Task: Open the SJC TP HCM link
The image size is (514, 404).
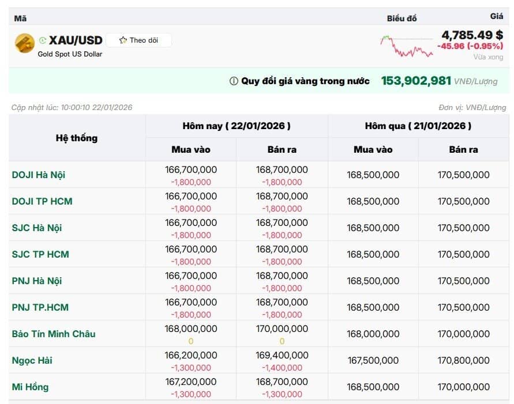Action: coord(40,254)
